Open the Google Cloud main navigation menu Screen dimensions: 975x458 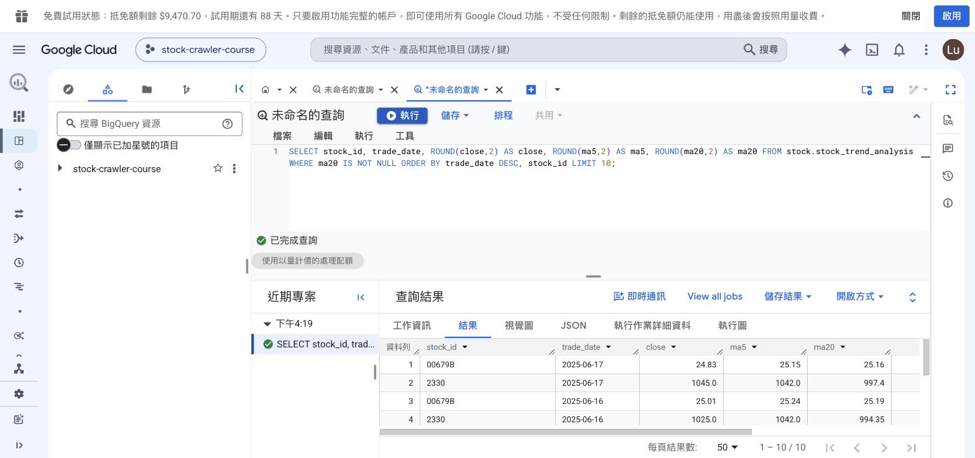[19, 50]
